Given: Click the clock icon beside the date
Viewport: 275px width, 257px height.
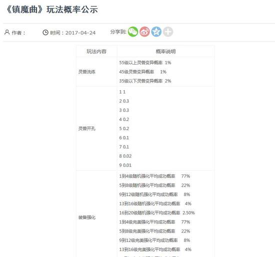Looking at the screenshot, I should [x=45, y=32].
